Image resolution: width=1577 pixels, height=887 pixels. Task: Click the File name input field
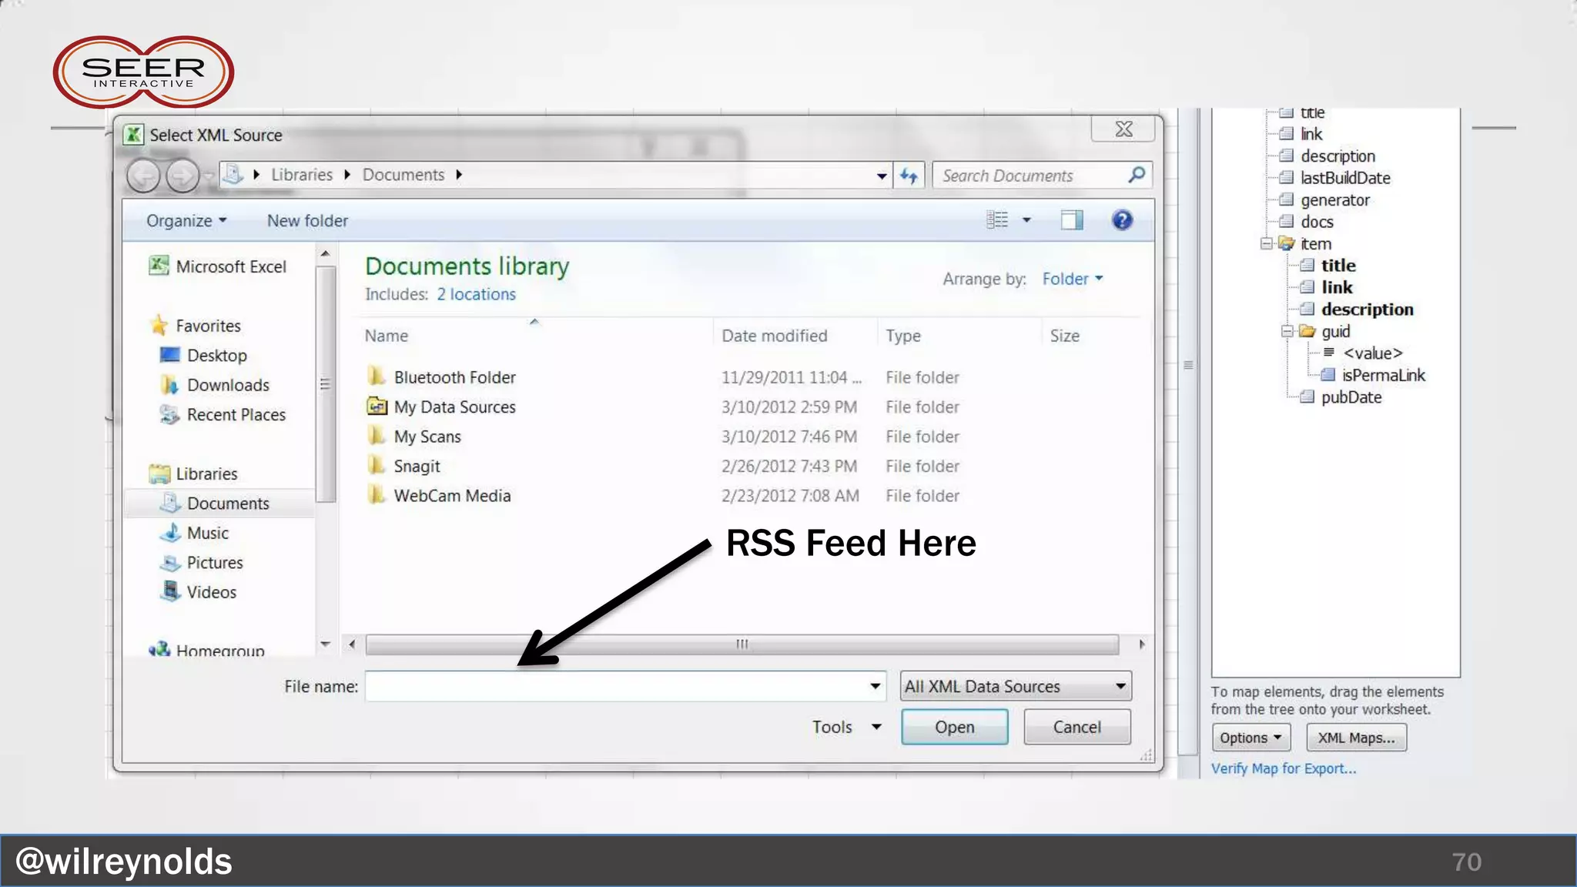(616, 686)
